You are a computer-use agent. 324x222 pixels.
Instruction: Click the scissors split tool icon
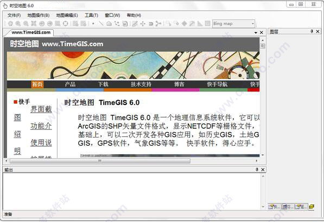coord(158,24)
